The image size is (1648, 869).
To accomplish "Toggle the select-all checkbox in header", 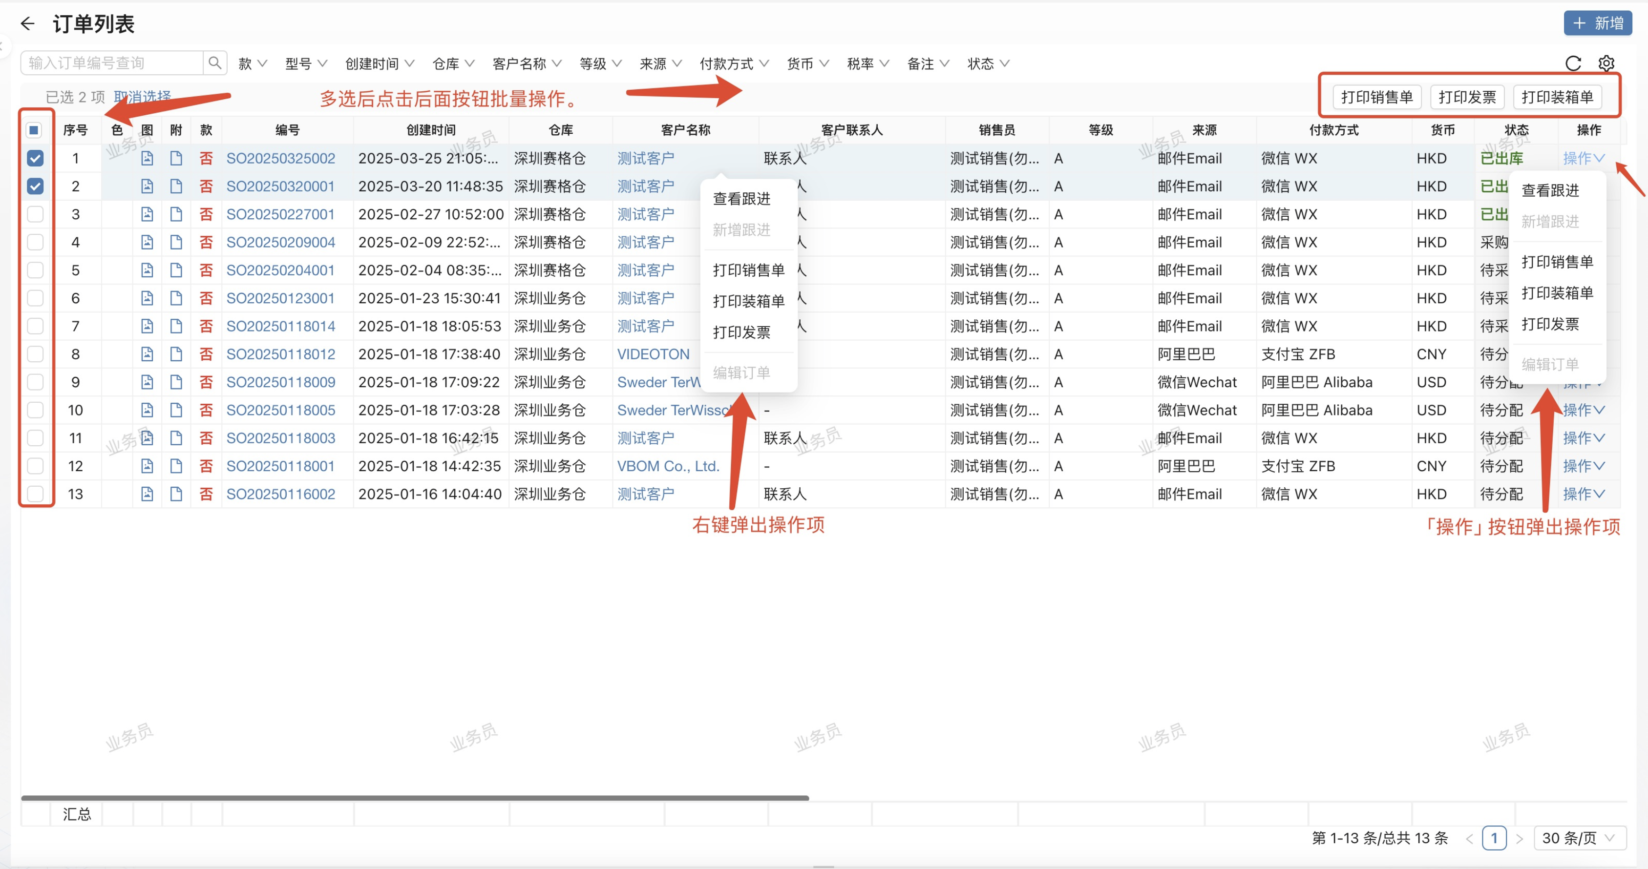I will tap(34, 130).
